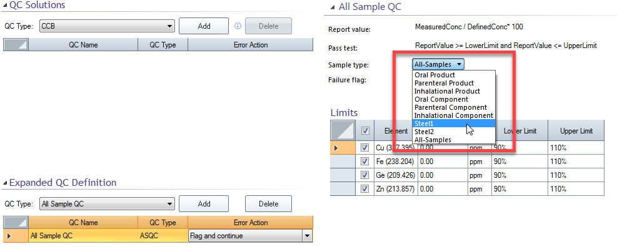Click Add in the QC Solutions section

(x=204, y=26)
